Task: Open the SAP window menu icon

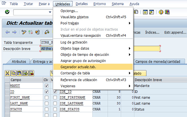Action: point(4,3)
